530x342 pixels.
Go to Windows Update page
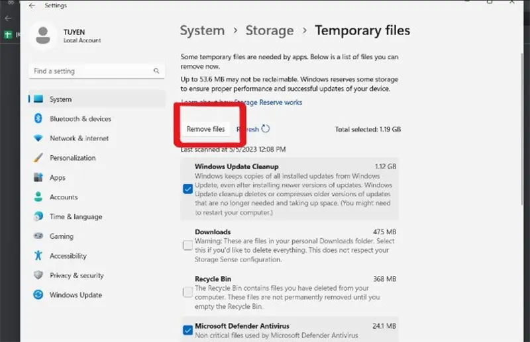point(97,295)
